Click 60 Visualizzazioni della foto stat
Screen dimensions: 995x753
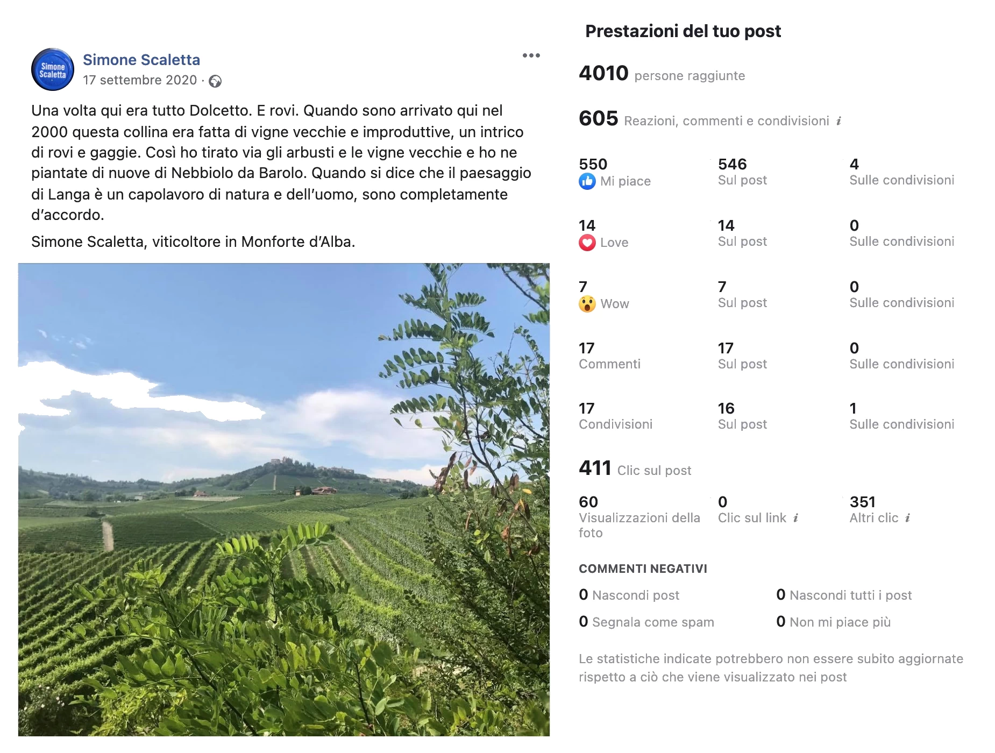tap(639, 517)
